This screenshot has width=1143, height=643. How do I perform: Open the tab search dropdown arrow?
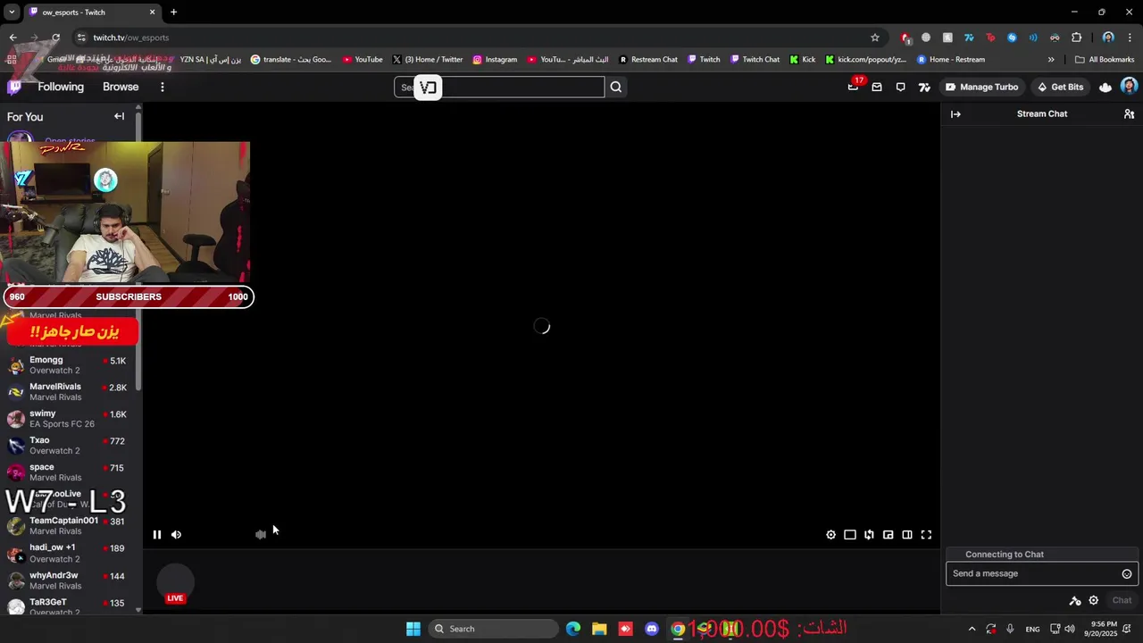pos(12,13)
